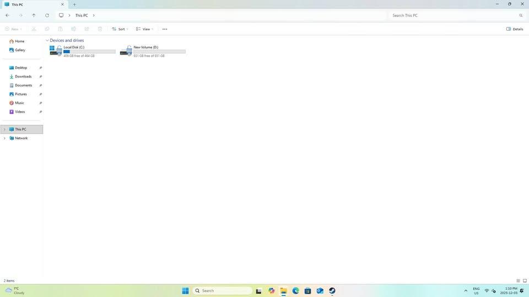The width and height of the screenshot is (529, 297).
Task: Switch to details list view icon
Action: pos(518,280)
